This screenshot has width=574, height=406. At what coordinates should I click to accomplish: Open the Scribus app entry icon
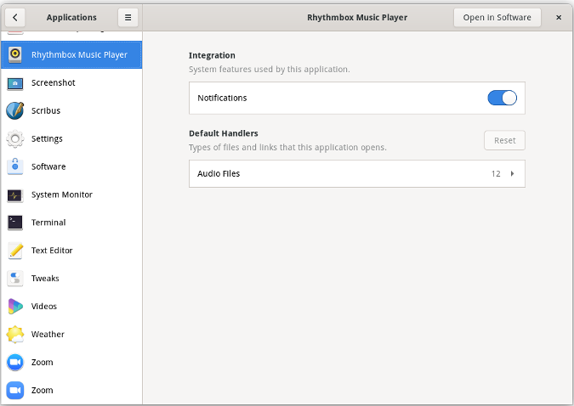[x=15, y=110]
